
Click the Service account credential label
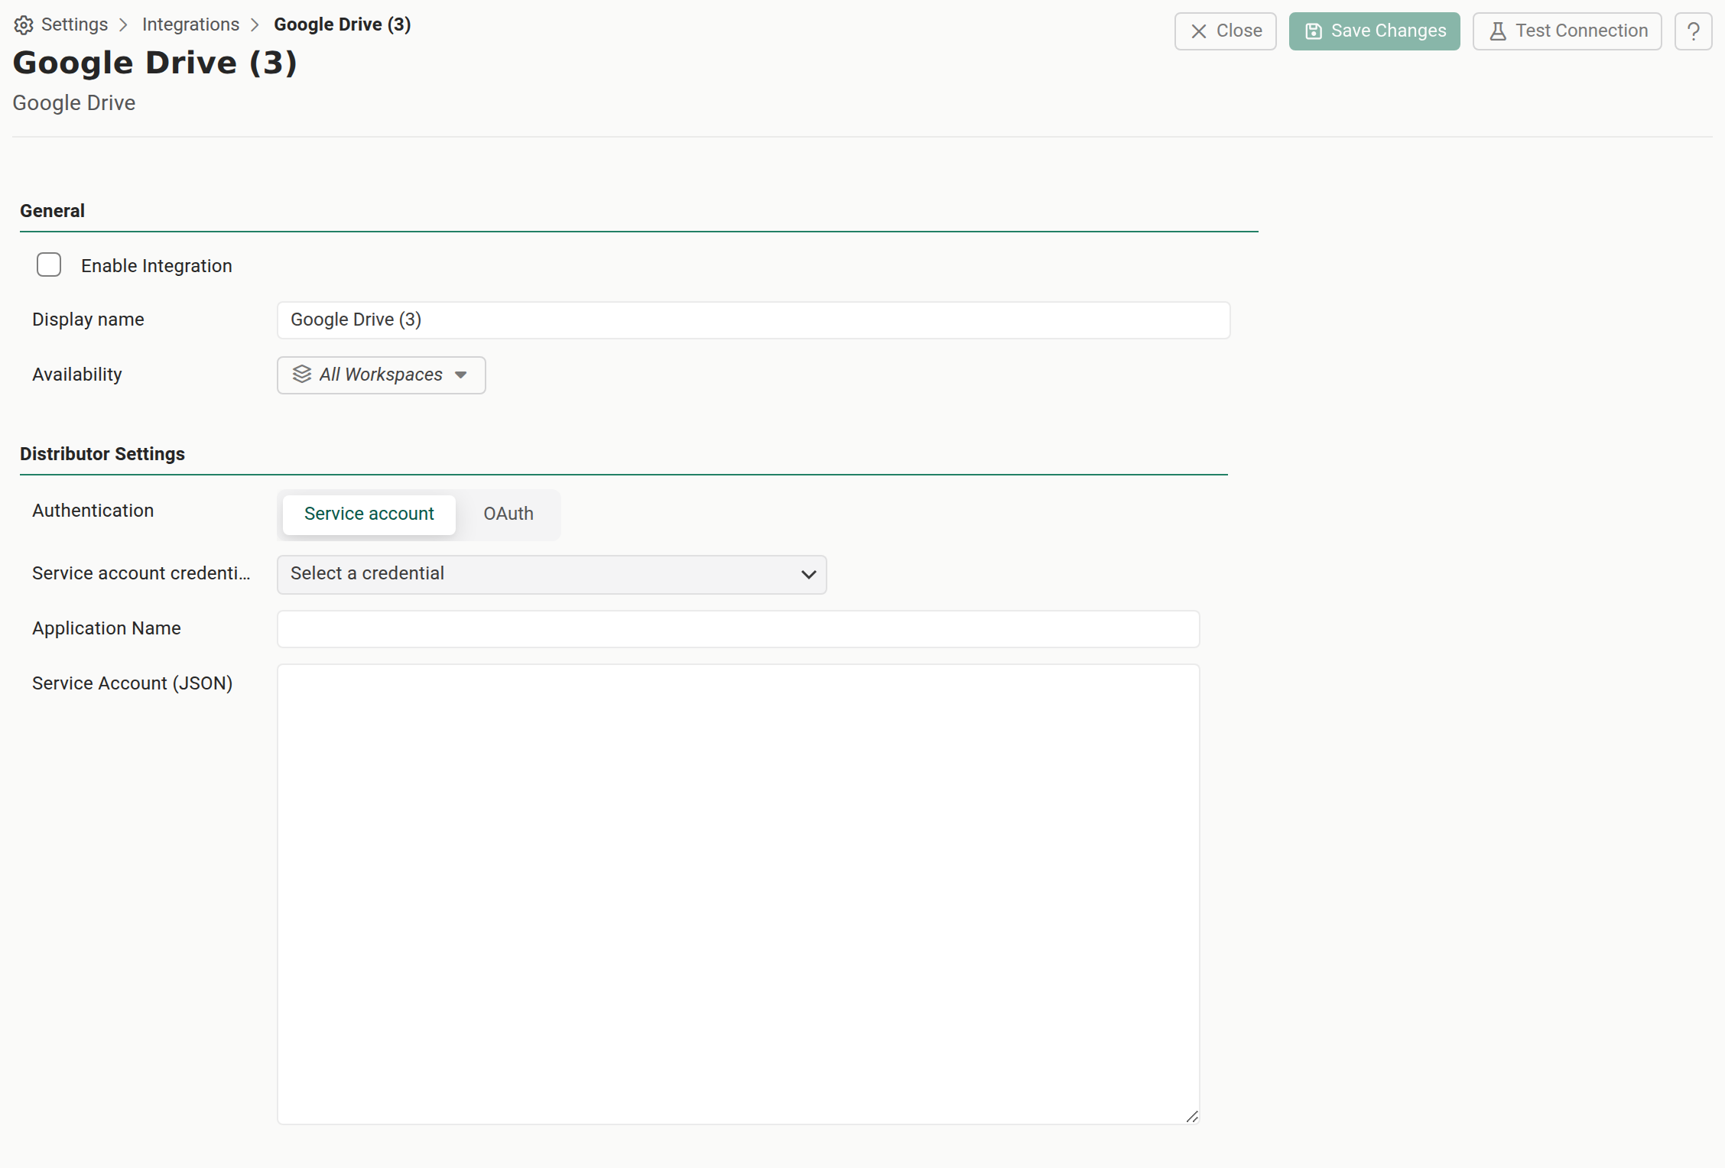tap(141, 573)
